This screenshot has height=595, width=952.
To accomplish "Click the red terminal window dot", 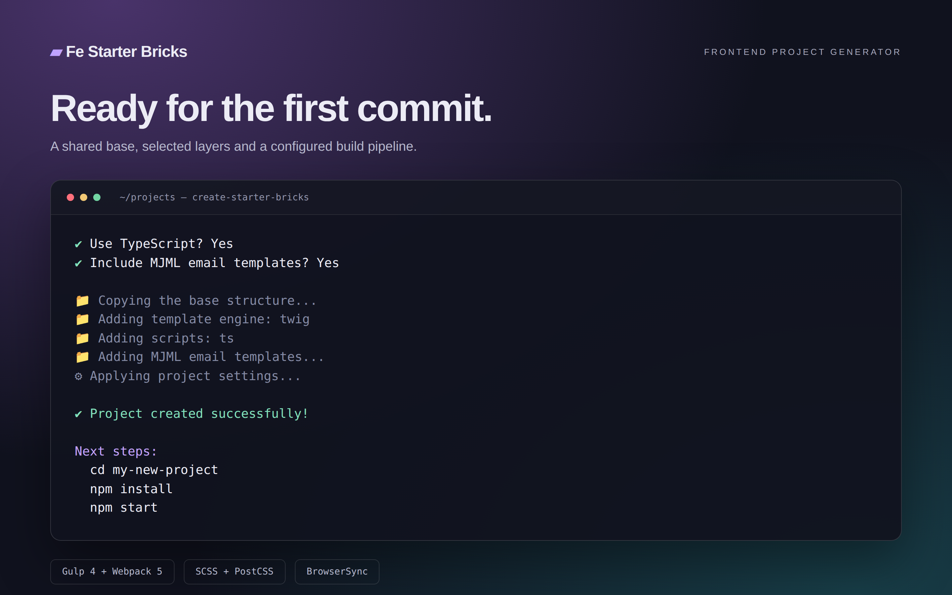I will pos(70,197).
